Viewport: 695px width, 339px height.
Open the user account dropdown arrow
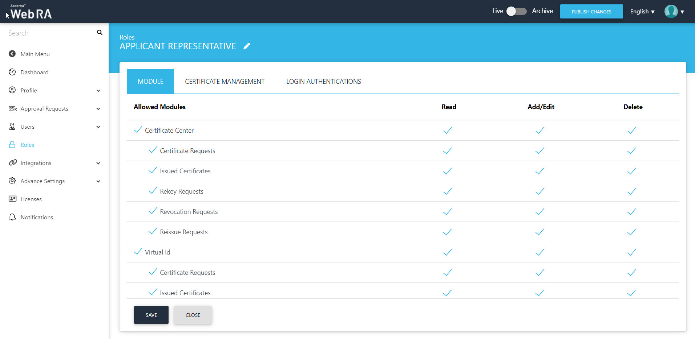click(682, 12)
